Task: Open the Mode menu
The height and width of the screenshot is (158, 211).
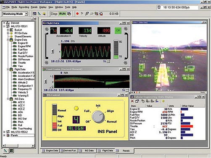Action: pos(14,7)
